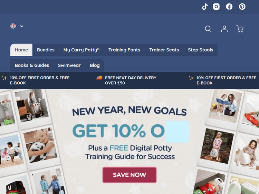The height and width of the screenshot is (194, 259).
Task: Open the Instagram social link
Action: (216, 7)
